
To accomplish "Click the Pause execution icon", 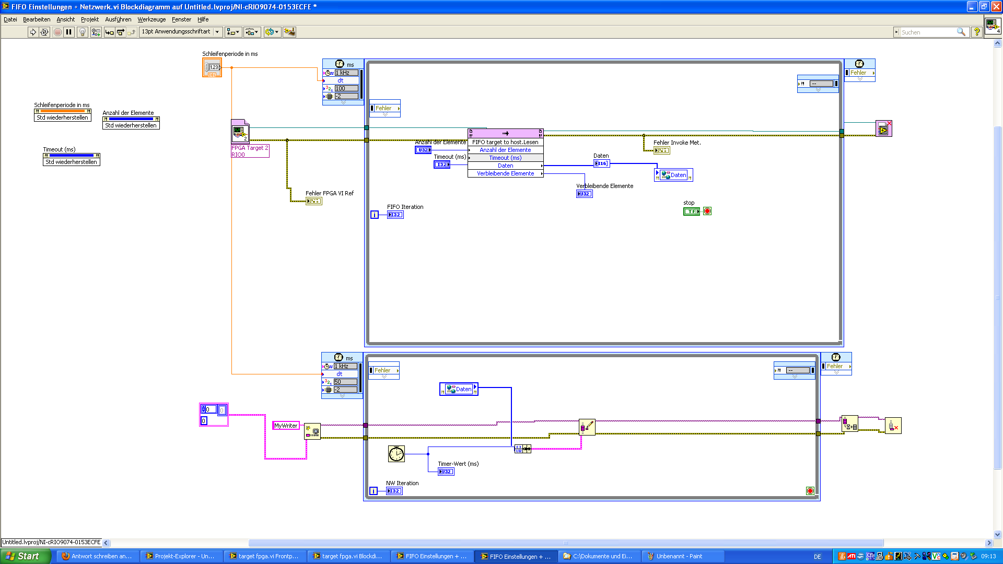I will [x=69, y=32].
